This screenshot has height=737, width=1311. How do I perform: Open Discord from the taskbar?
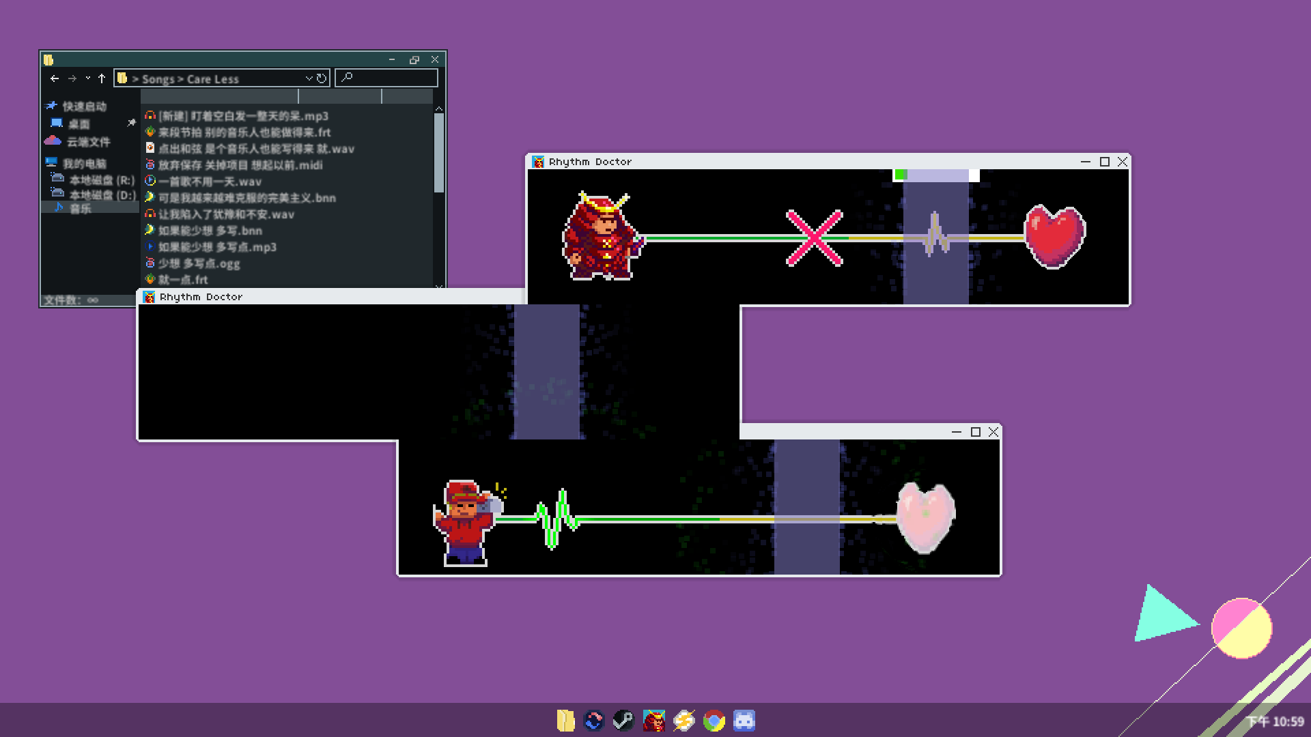(744, 721)
